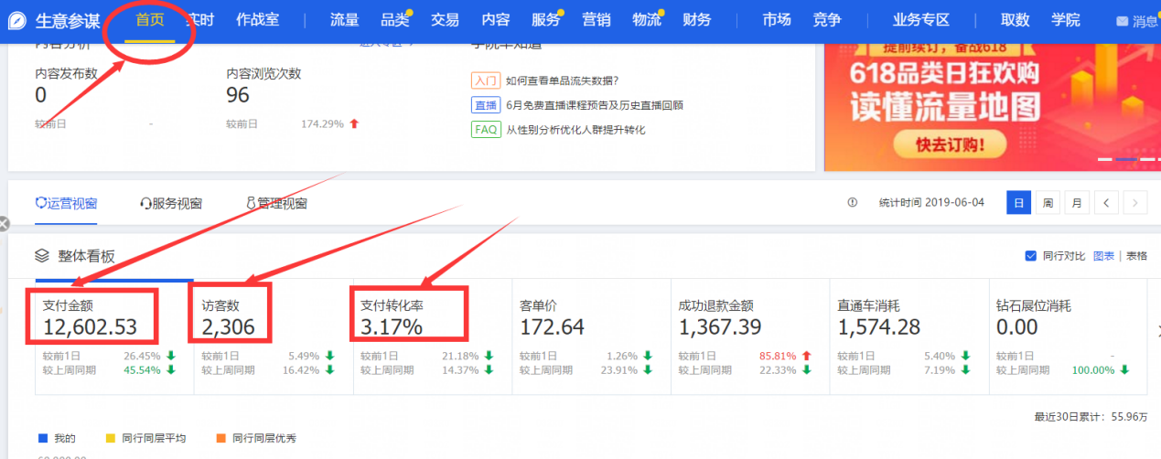
Task: Click the headset icon of 服务视窗
Action: pyautogui.click(x=145, y=203)
